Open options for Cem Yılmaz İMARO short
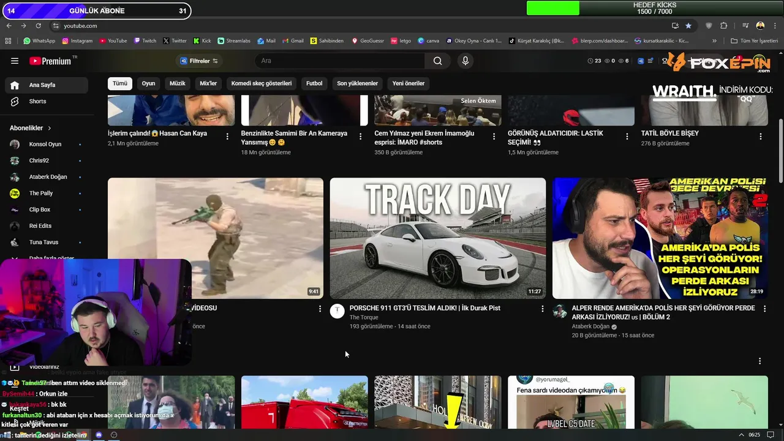 click(x=494, y=137)
